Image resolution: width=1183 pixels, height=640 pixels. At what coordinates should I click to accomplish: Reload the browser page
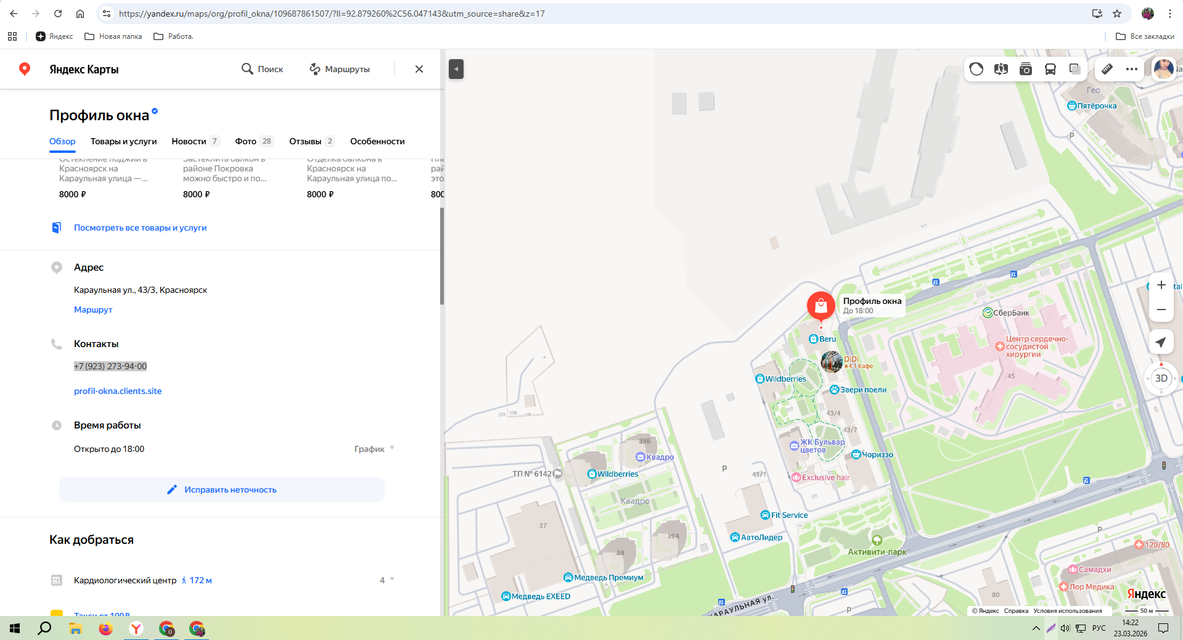tap(58, 14)
